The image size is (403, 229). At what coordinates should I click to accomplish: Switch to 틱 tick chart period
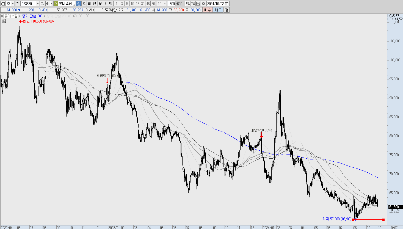[111, 4]
